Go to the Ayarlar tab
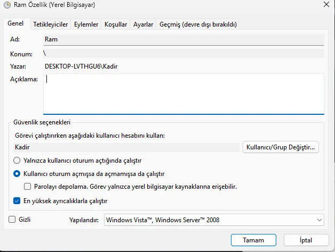This screenshot has width=335, height=252. (x=143, y=24)
